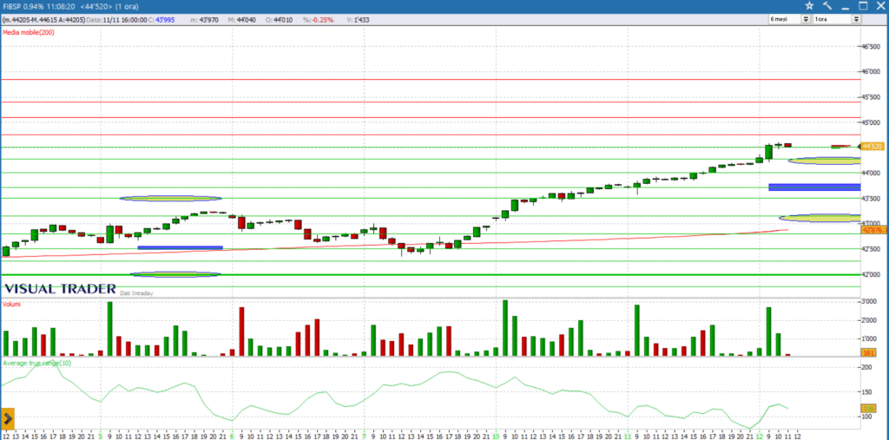Open the '6 mesi' period dropdown

pyautogui.click(x=805, y=19)
